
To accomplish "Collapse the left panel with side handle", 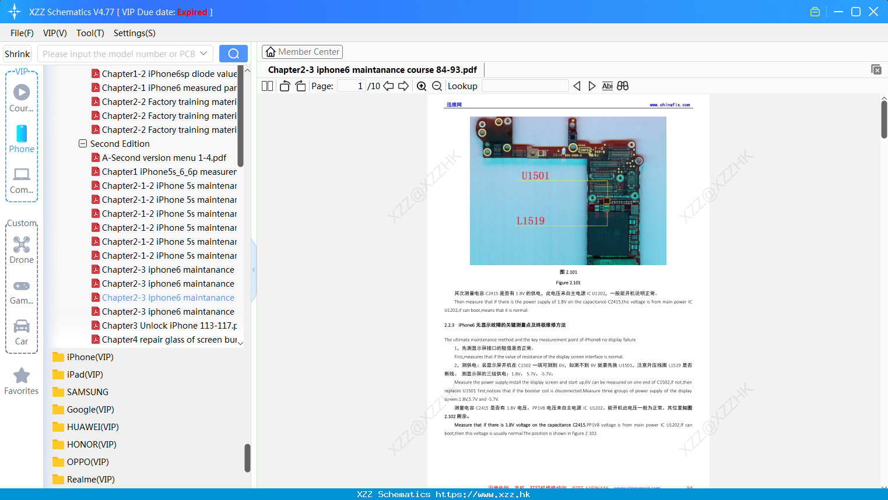I will (254, 270).
